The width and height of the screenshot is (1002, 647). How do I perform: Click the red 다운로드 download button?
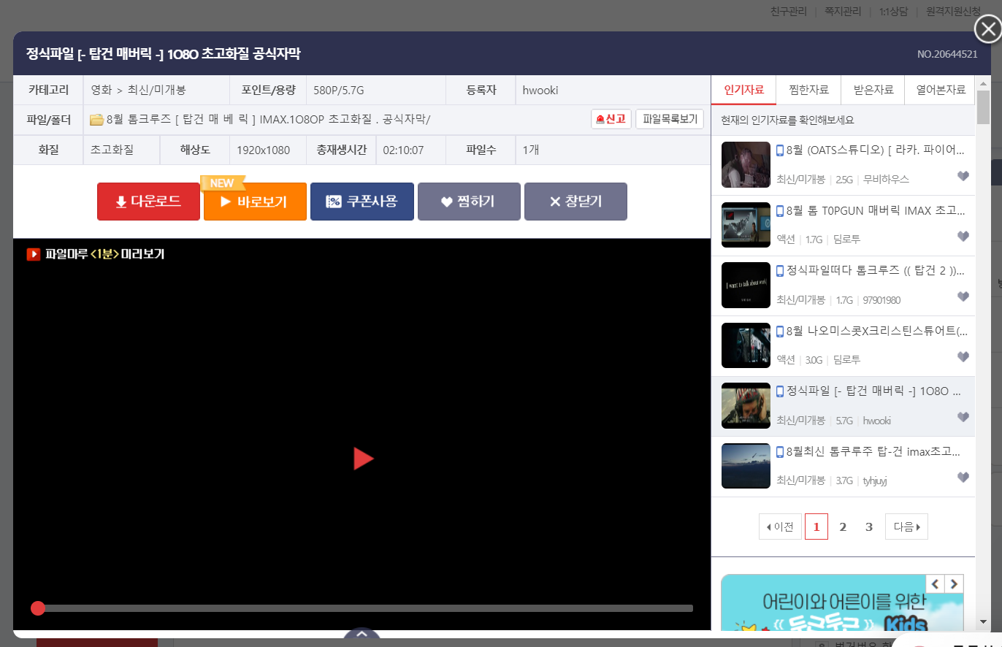coord(148,202)
